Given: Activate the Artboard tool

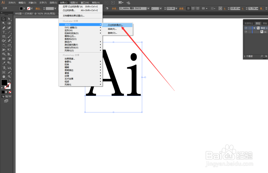Looking at the screenshot, I should click(x=4, y=72).
